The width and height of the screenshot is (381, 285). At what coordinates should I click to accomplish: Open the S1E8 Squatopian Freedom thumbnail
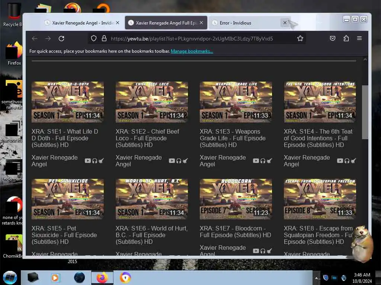(320, 199)
